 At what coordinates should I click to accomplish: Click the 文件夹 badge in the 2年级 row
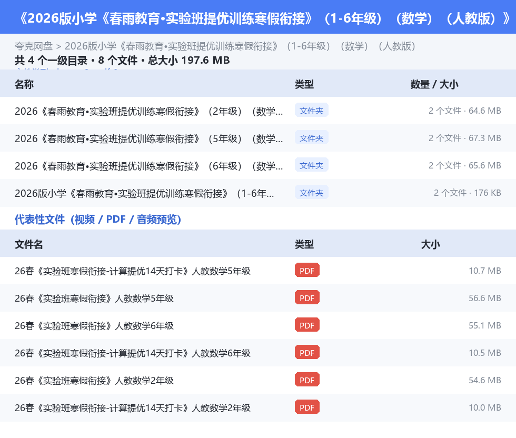click(311, 111)
